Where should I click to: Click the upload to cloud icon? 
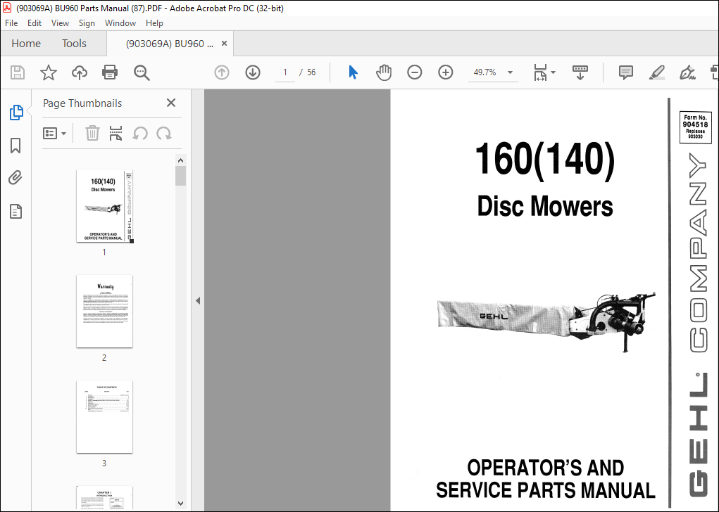click(x=80, y=72)
